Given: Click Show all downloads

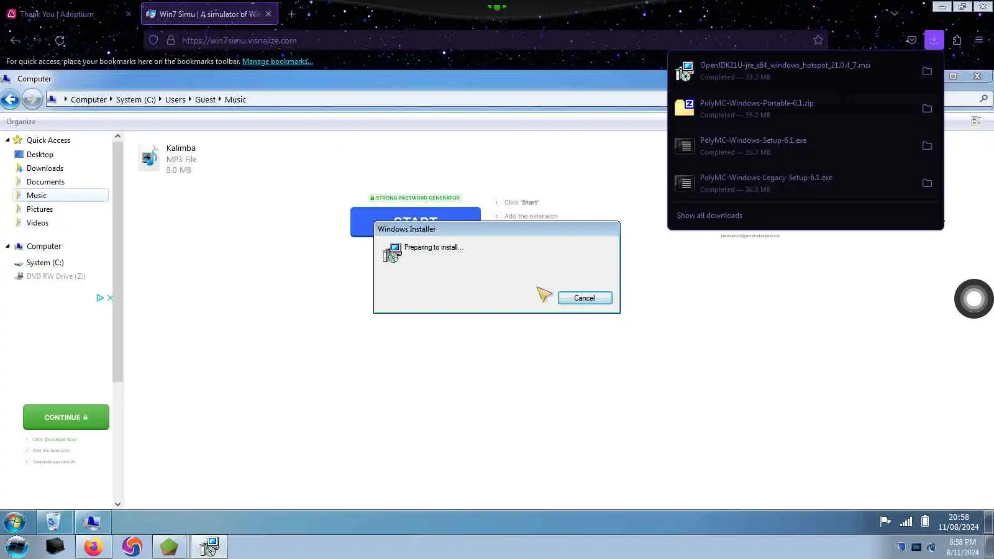Looking at the screenshot, I should (709, 216).
